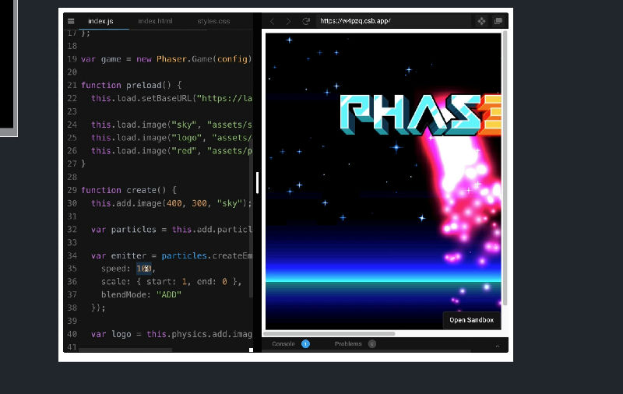Click the "var logo" text on line 40
Screen dimensions: 623x394
[111, 334]
